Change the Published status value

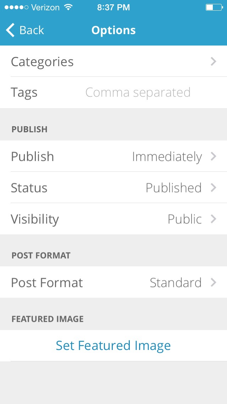(x=173, y=188)
